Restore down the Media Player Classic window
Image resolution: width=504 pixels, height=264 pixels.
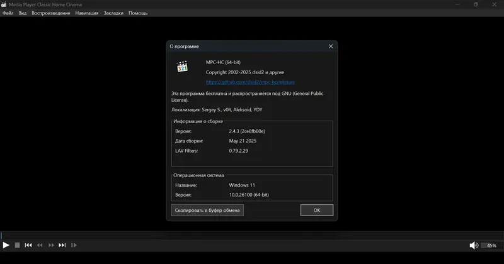(476, 4)
